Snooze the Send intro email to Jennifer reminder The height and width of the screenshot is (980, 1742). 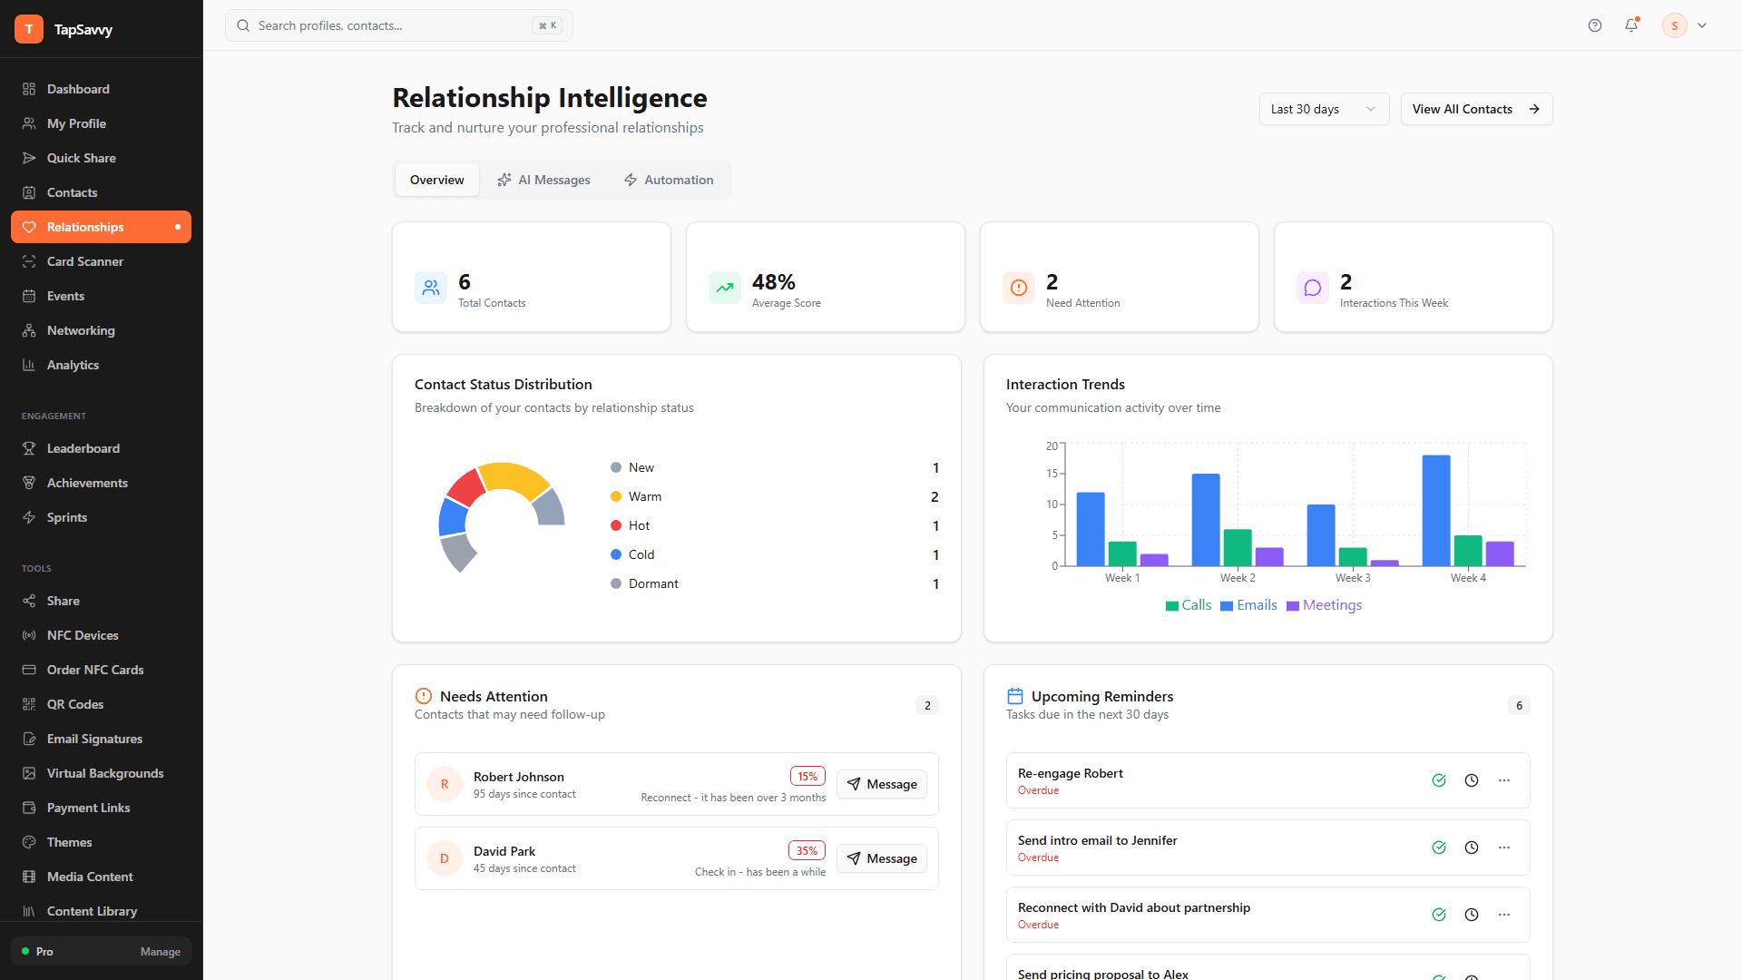pos(1472,848)
